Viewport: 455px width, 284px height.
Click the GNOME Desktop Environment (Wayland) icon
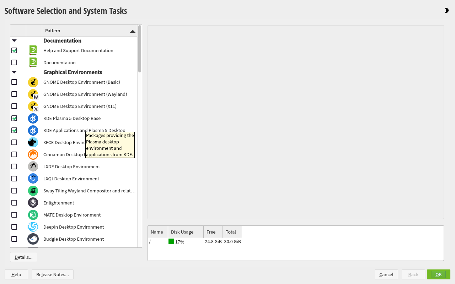tap(33, 94)
